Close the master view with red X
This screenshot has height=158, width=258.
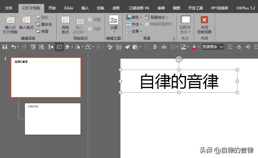coord(204,20)
